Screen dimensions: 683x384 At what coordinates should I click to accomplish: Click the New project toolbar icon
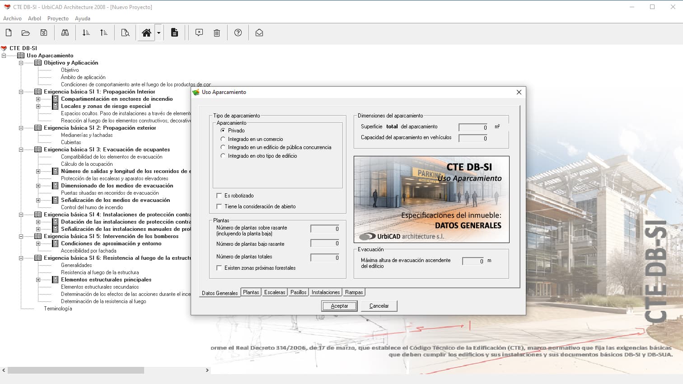[x=9, y=33]
